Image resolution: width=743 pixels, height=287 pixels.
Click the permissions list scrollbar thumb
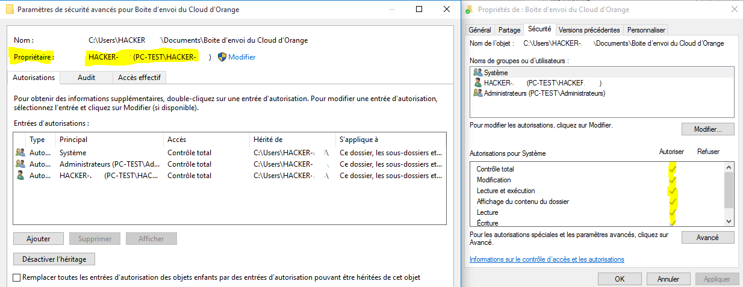pos(729,190)
